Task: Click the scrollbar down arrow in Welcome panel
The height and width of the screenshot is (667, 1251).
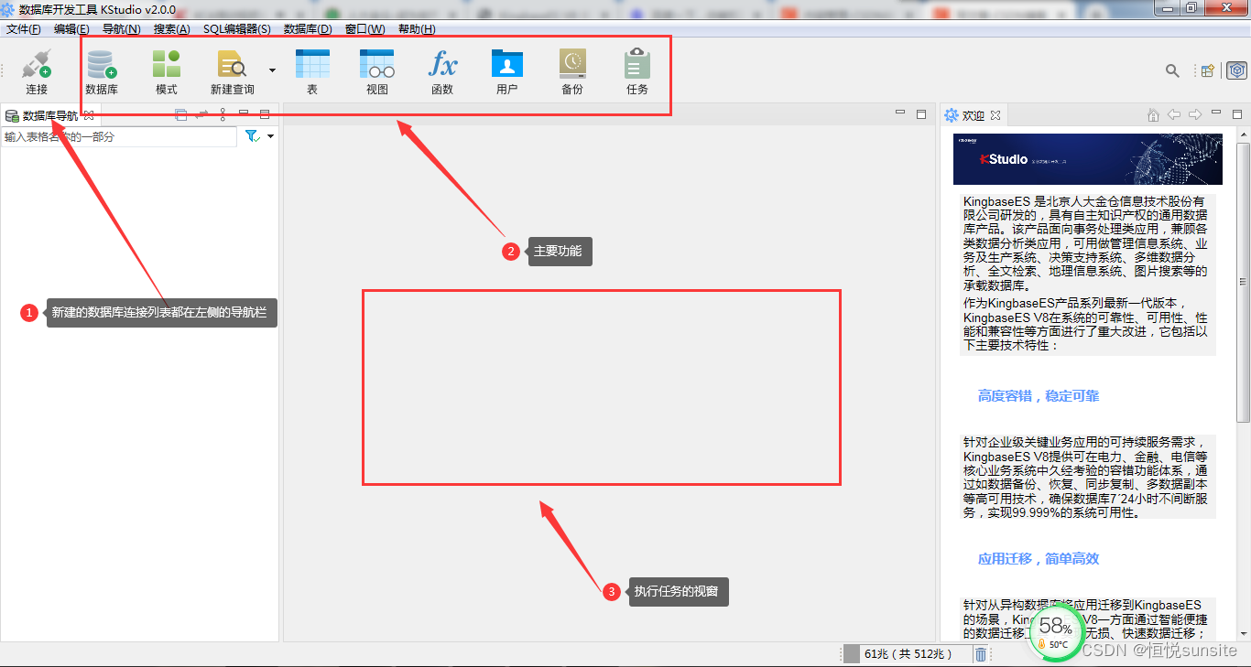Action: [1244, 633]
